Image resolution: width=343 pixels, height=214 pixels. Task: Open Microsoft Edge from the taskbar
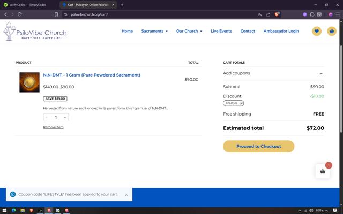[13, 210]
